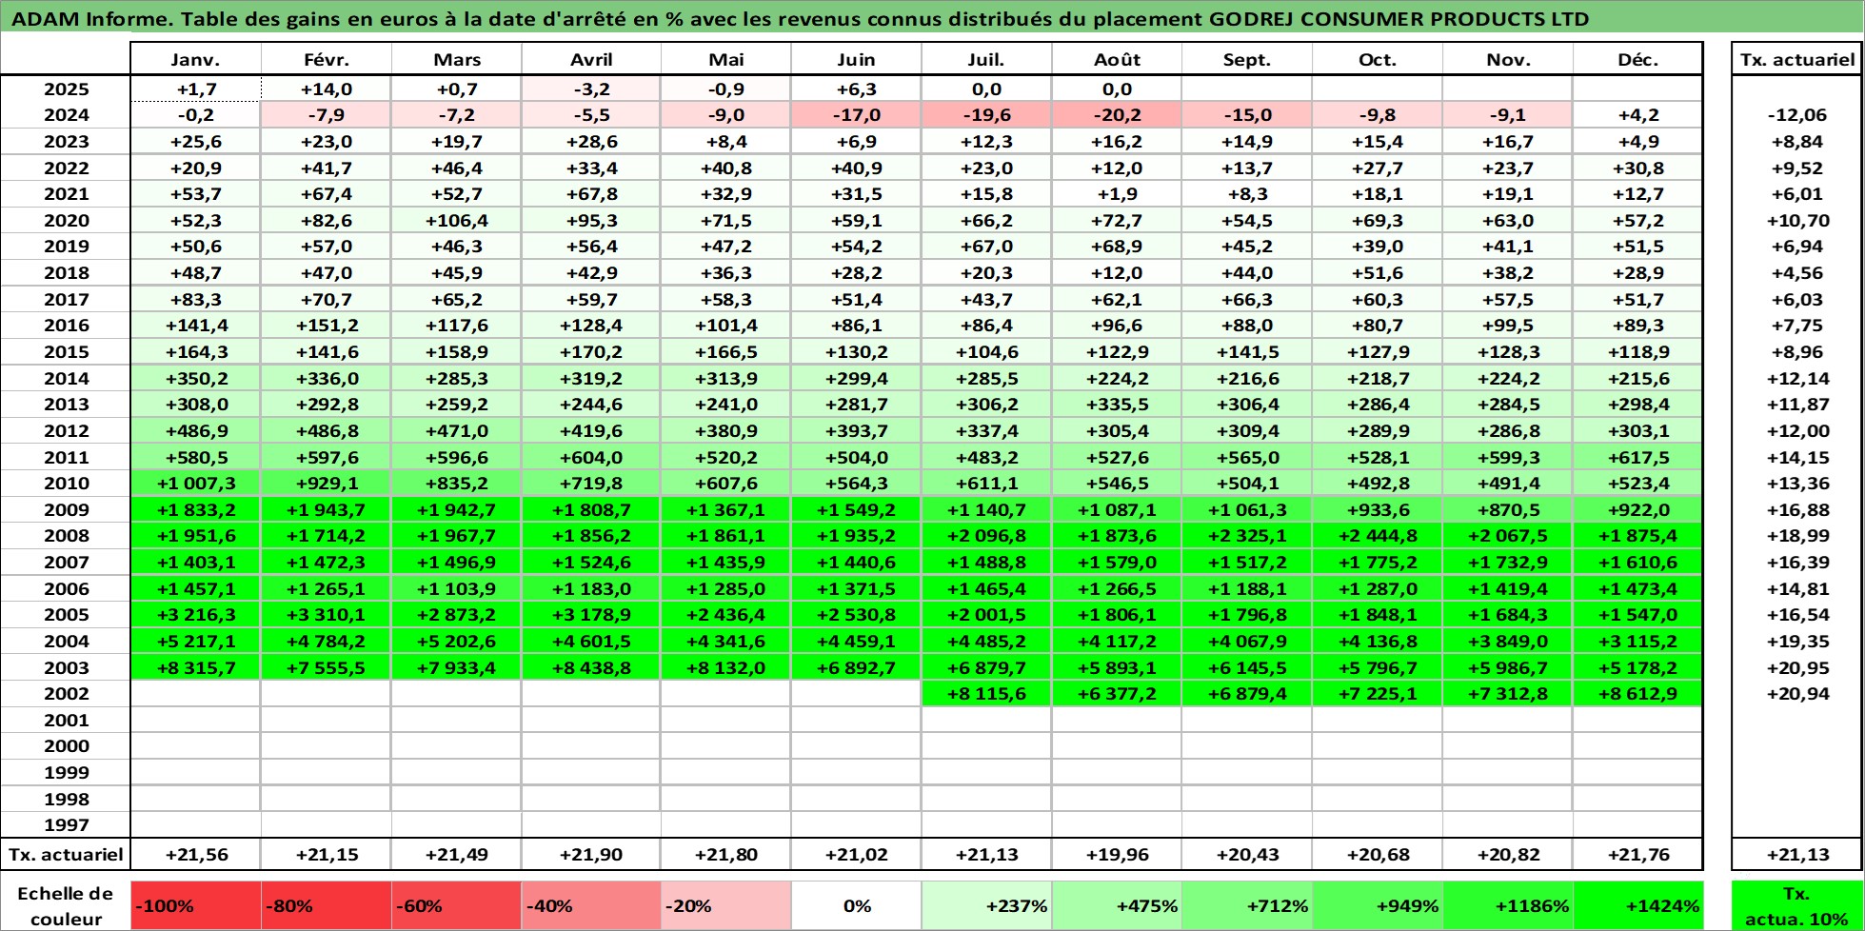The width and height of the screenshot is (1865, 931).
Task: Select the Mai column header
Action: (x=725, y=59)
